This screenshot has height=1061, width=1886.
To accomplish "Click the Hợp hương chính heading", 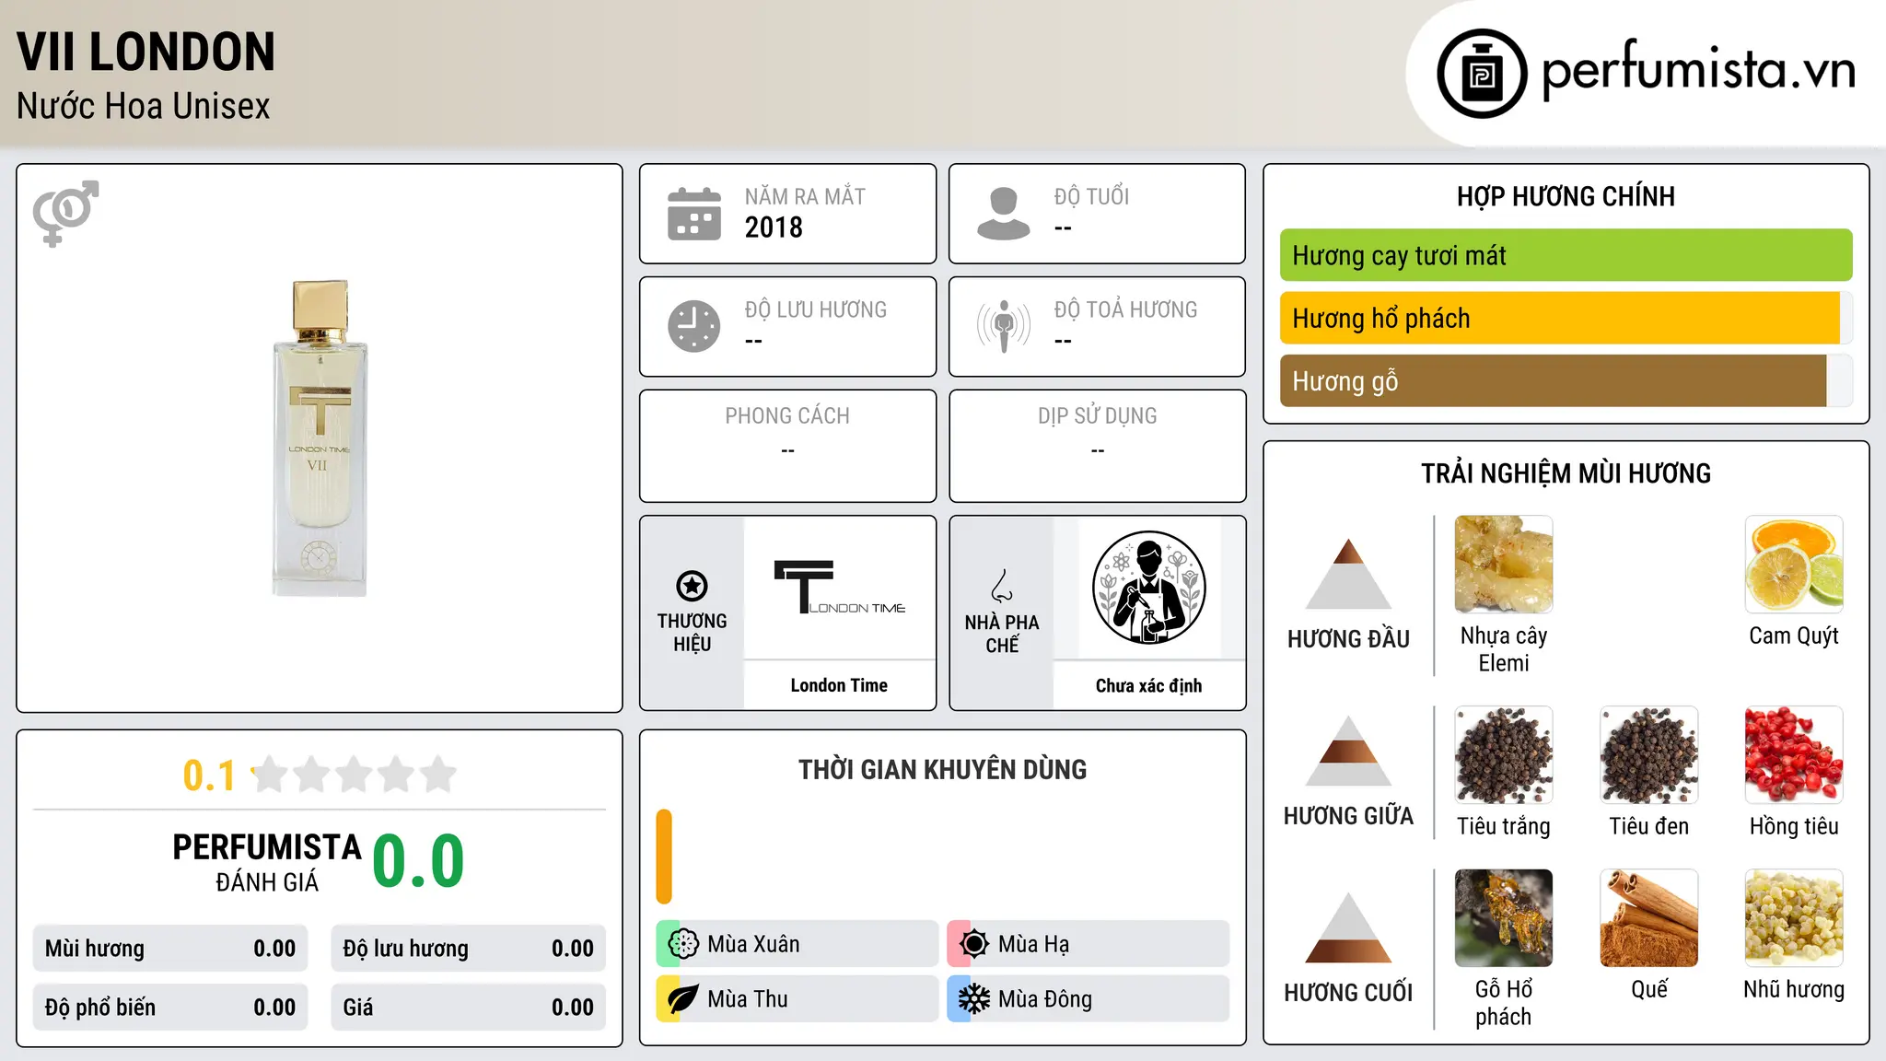I will coord(1566,196).
